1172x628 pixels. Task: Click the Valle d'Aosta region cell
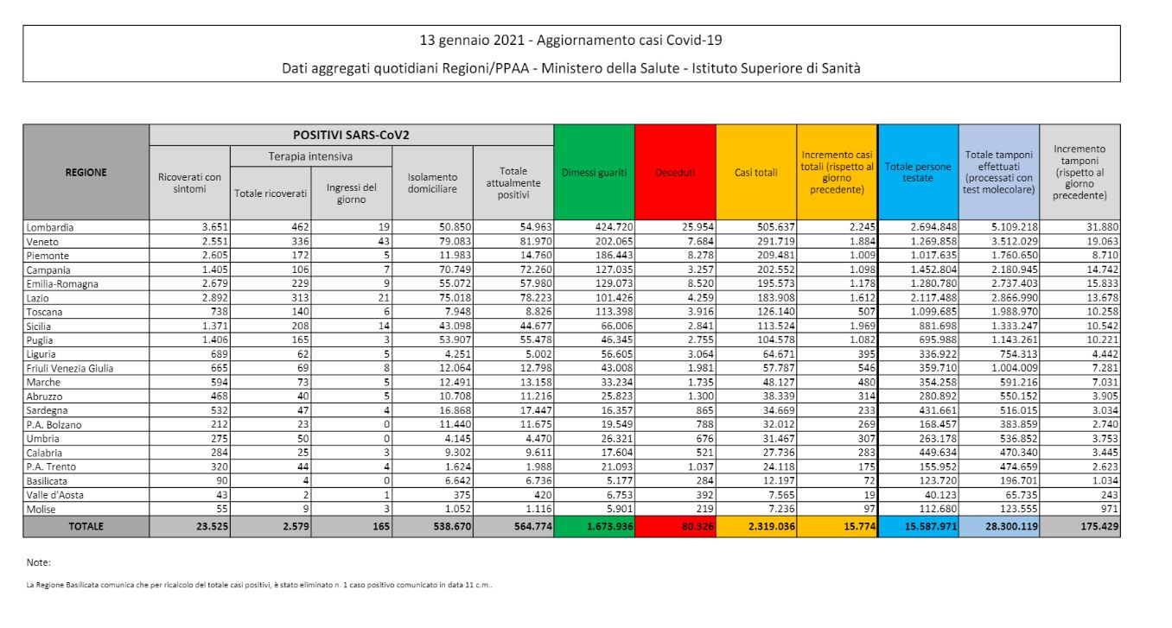click(x=57, y=496)
